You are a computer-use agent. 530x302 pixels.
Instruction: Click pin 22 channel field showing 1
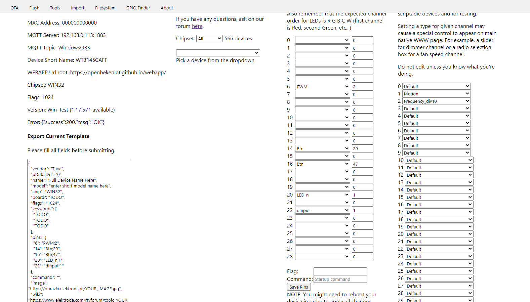point(362,210)
